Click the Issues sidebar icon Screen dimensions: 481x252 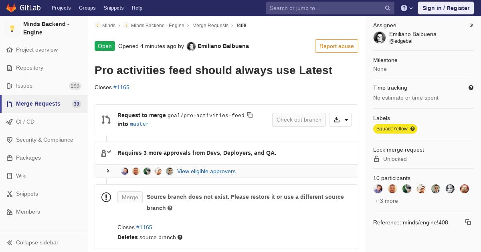[10, 86]
